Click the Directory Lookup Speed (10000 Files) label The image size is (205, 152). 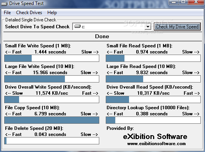pyautogui.click(x=148, y=108)
